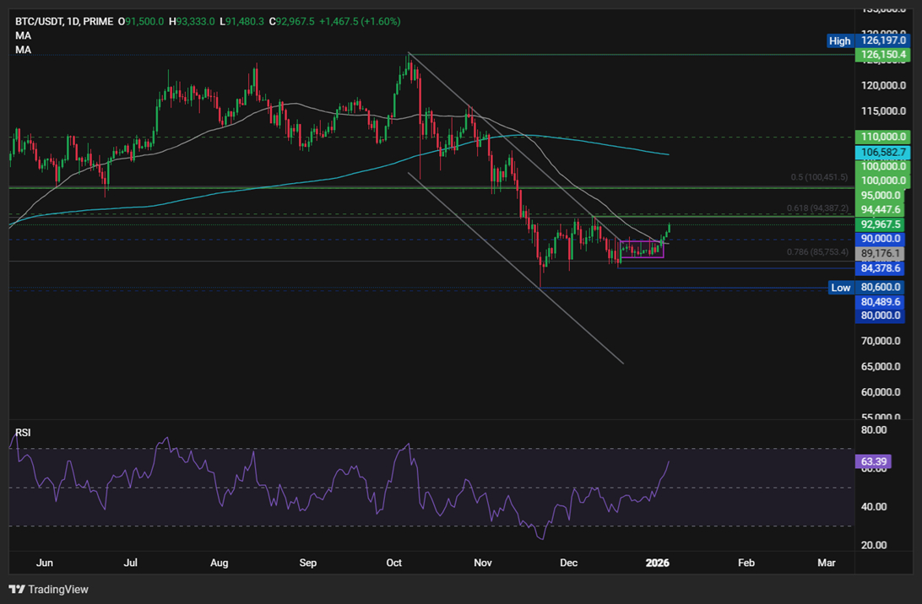Image resolution: width=922 pixels, height=604 pixels.
Task: Click the High price label on the scale
Action: pos(840,40)
